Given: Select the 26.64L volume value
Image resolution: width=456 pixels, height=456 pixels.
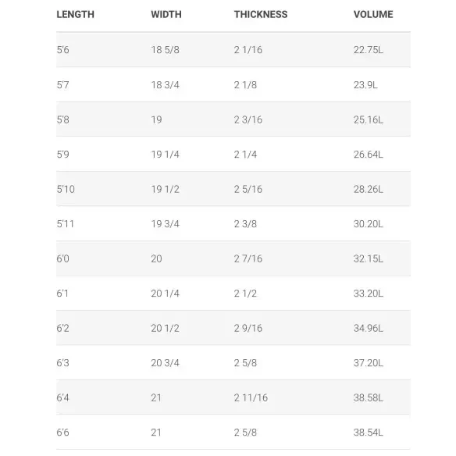Looking at the screenshot, I should pyautogui.click(x=369, y=155).
